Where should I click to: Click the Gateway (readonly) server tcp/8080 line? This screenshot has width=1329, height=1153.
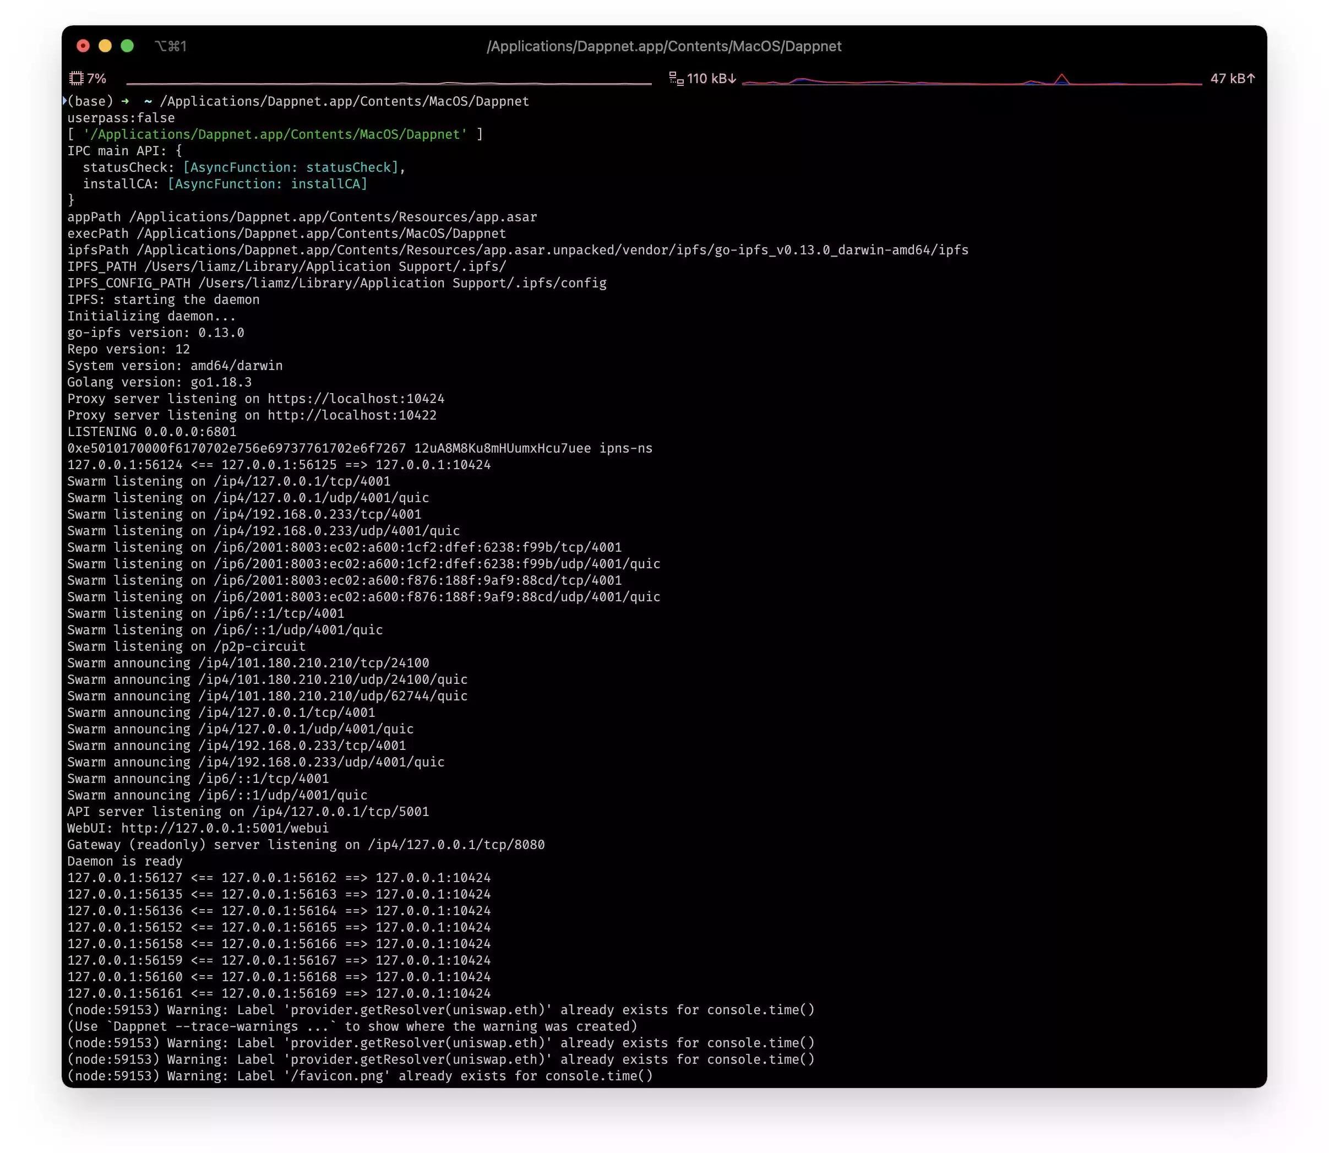point(306,845)
